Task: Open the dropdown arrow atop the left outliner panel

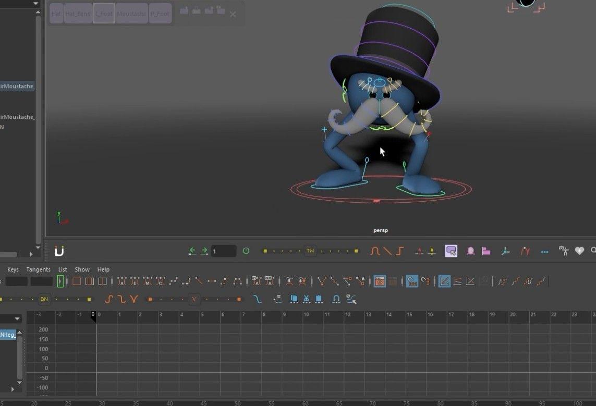Action: click(x=35, y=4)
